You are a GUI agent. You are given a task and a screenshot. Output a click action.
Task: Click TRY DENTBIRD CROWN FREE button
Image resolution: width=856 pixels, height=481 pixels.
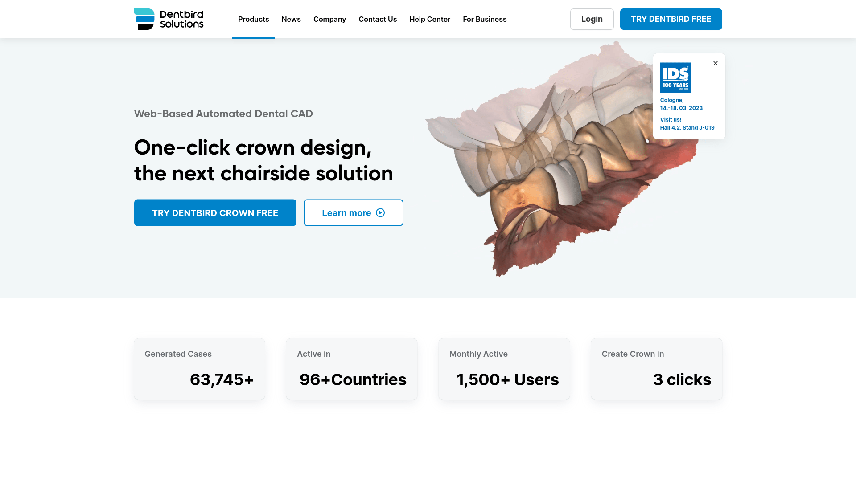tap(215, 212)
